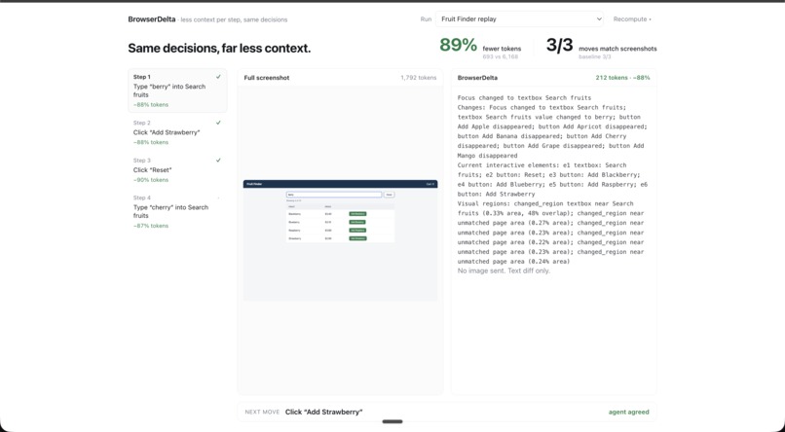Click the full screenshot thumbnail of Fruit Finder
Screen dimensions: 785x432
pos(341,240)
